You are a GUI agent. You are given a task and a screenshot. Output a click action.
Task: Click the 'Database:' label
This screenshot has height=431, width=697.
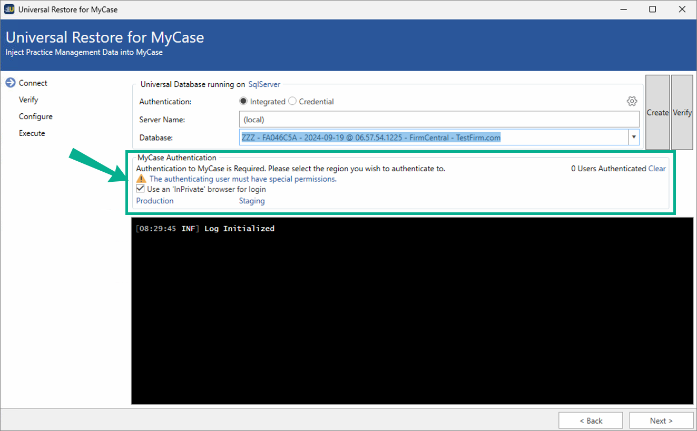click(x=156, y=138)
